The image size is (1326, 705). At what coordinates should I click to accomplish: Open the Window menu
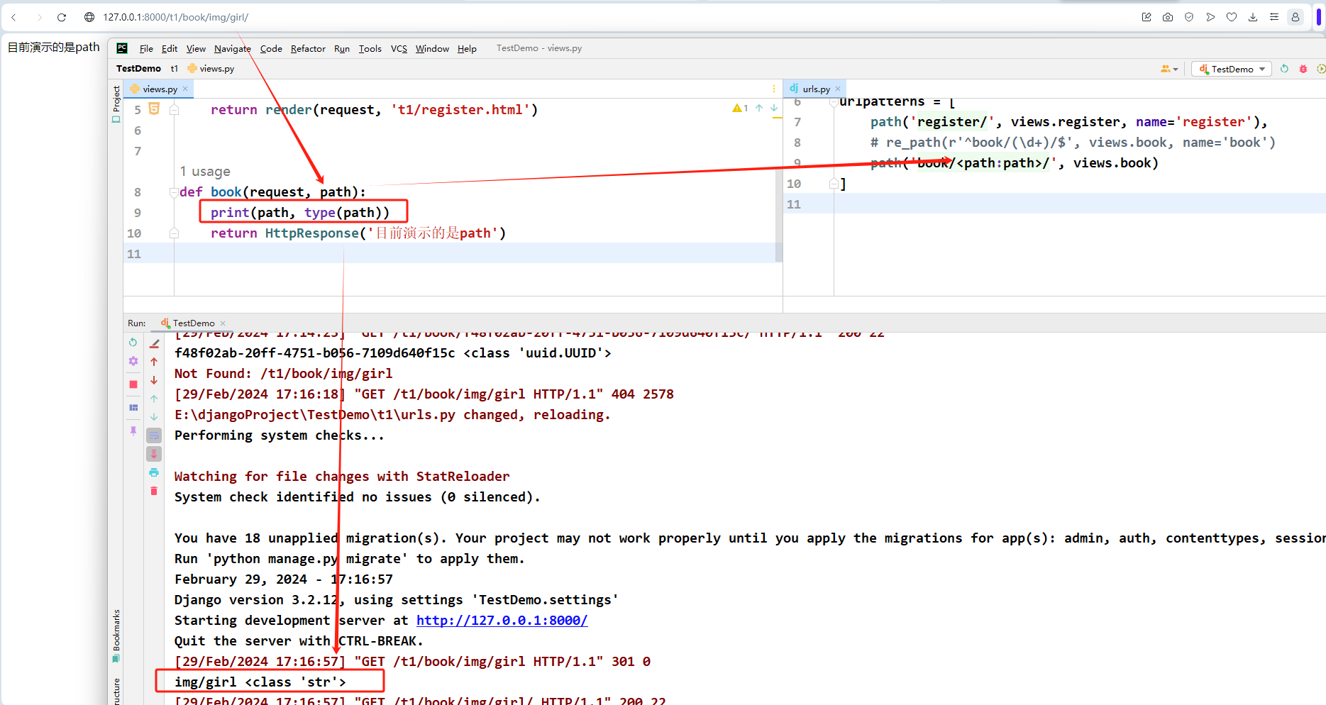click(432, 48)
